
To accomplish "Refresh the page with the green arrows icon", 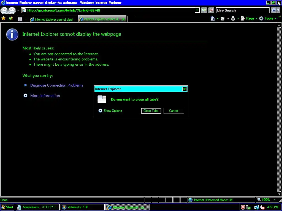I will [x=204, y=10].
